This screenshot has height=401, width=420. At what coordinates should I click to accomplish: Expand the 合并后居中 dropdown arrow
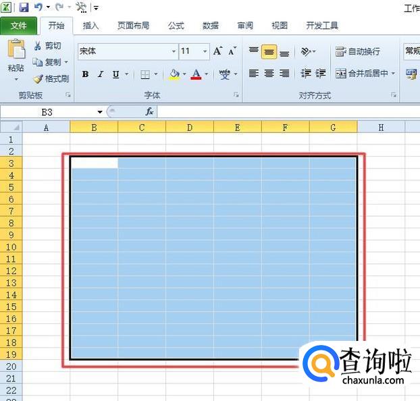393,73
